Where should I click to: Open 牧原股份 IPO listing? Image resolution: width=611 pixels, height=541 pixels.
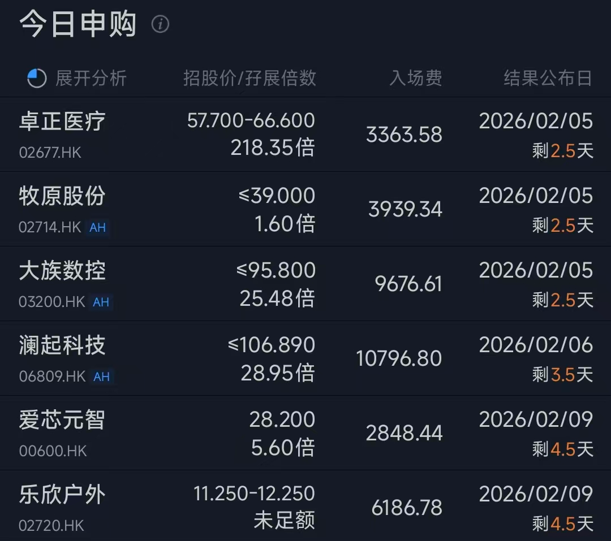[62, 197]
